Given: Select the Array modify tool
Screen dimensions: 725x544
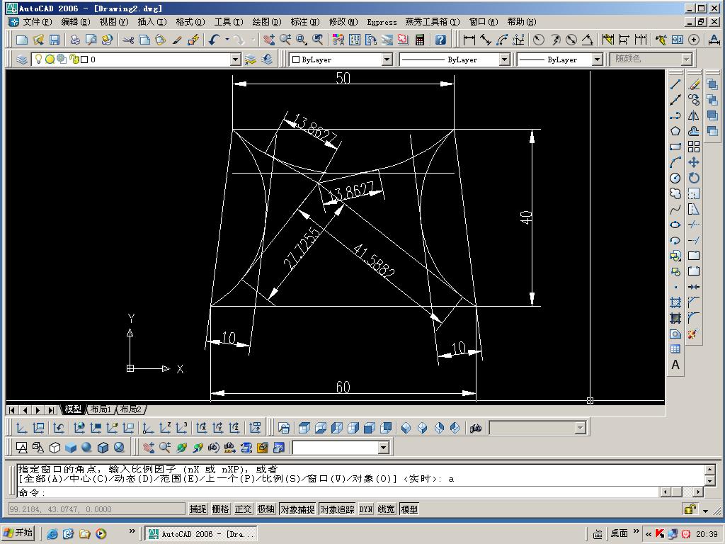Looking at the screenshot, I should click(694, 147).
